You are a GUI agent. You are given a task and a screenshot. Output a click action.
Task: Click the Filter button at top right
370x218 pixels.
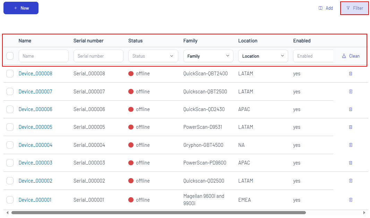[x=354, y=8]
